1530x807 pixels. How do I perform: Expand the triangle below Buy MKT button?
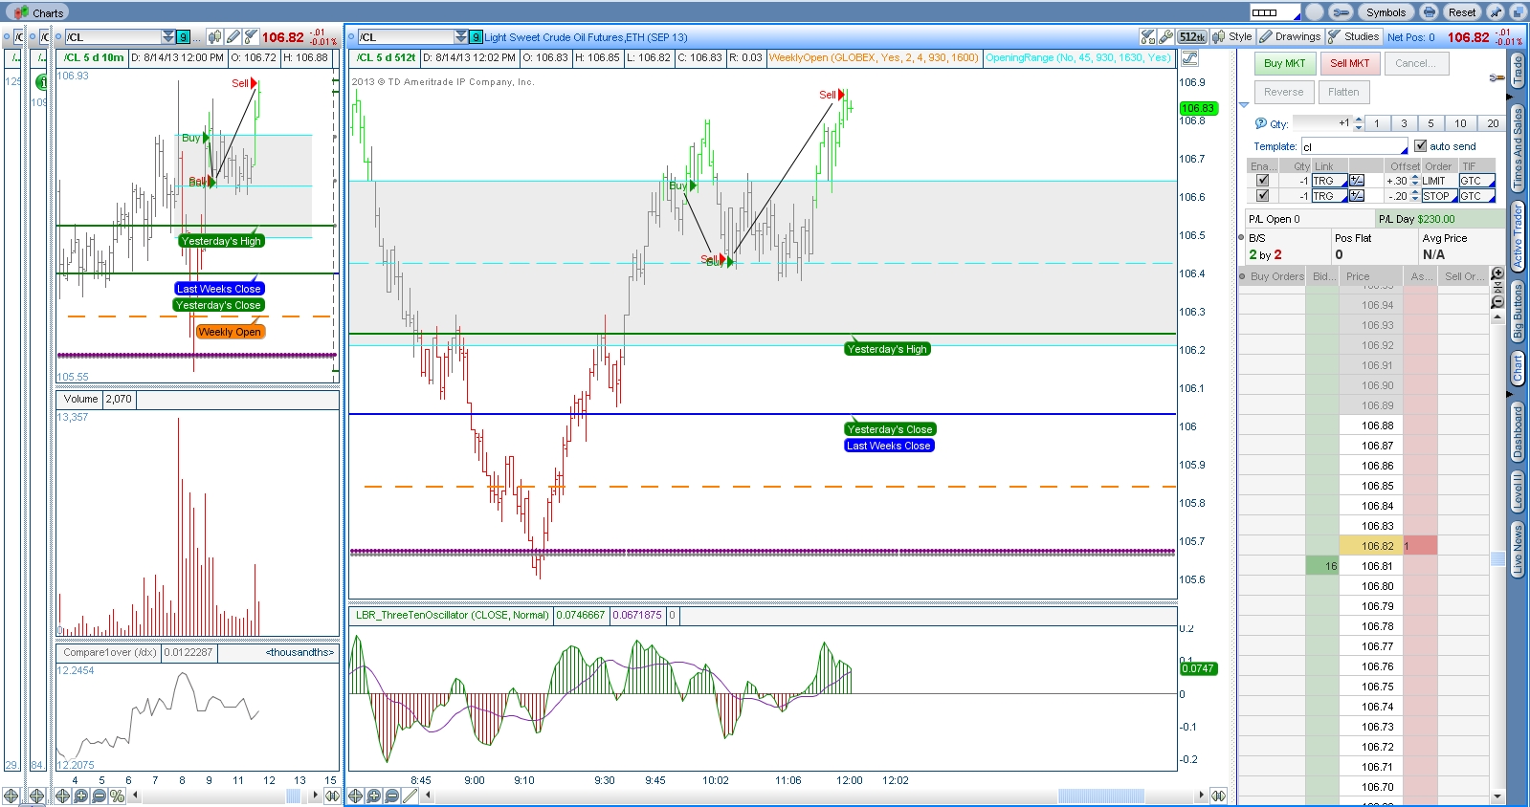(x=1244, y=105)
